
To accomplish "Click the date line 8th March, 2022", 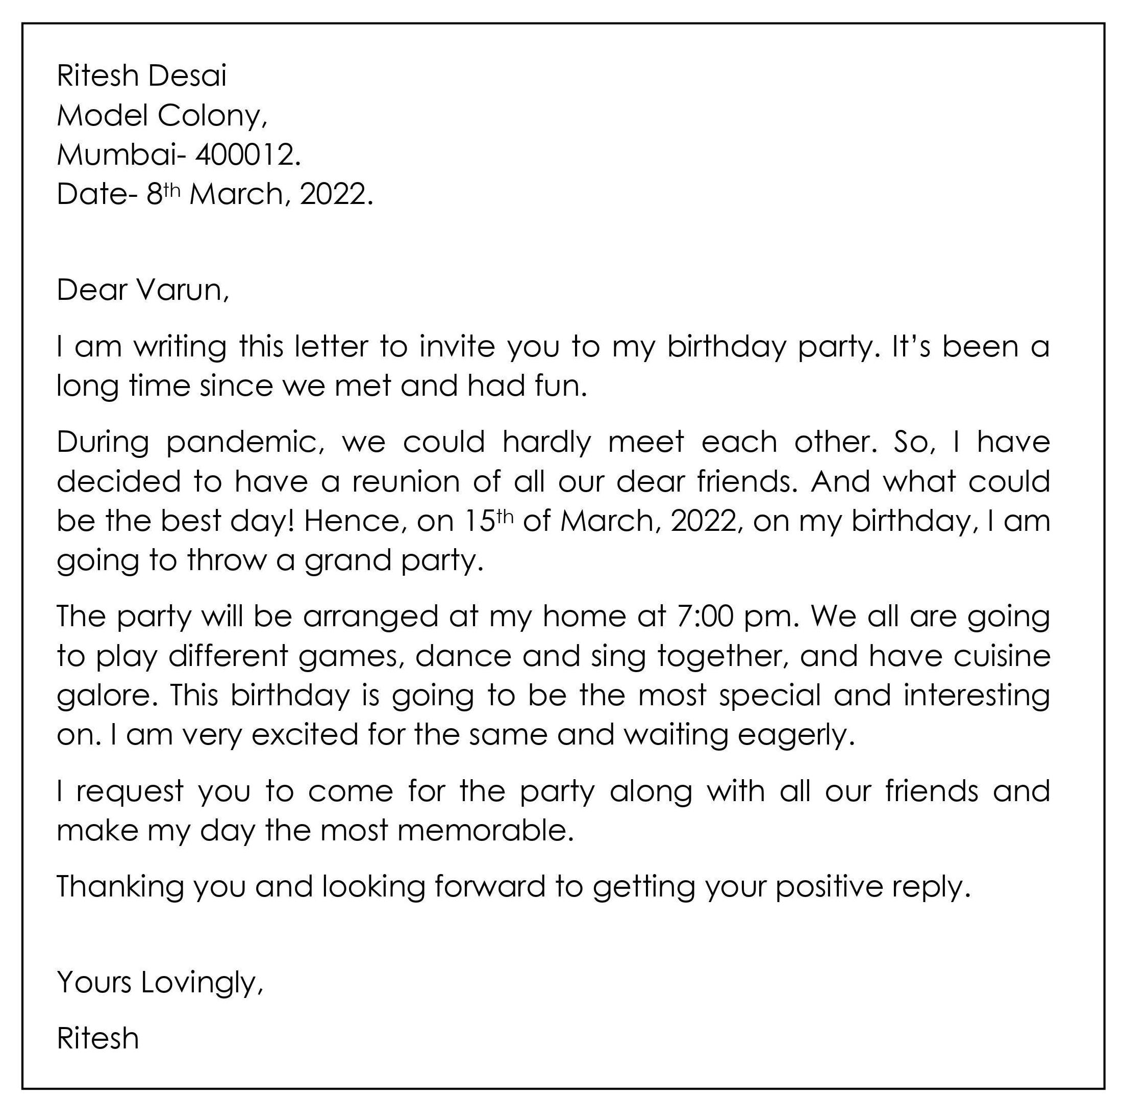I will coord(214,194).
